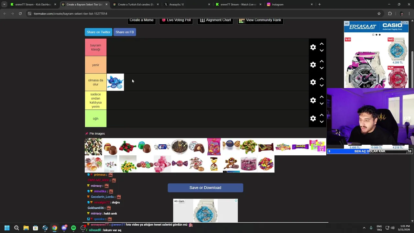Show hidden system tray icons
The height and width of the screenshot is (233, 414).
pyautogui.click(x=365, y=228)
